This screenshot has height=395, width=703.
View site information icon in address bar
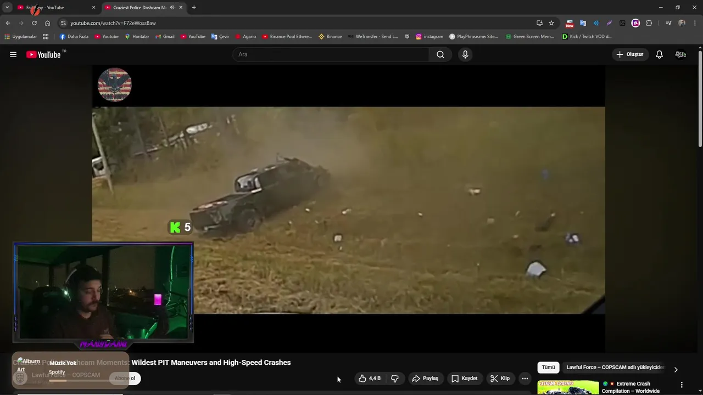(63, 23)
